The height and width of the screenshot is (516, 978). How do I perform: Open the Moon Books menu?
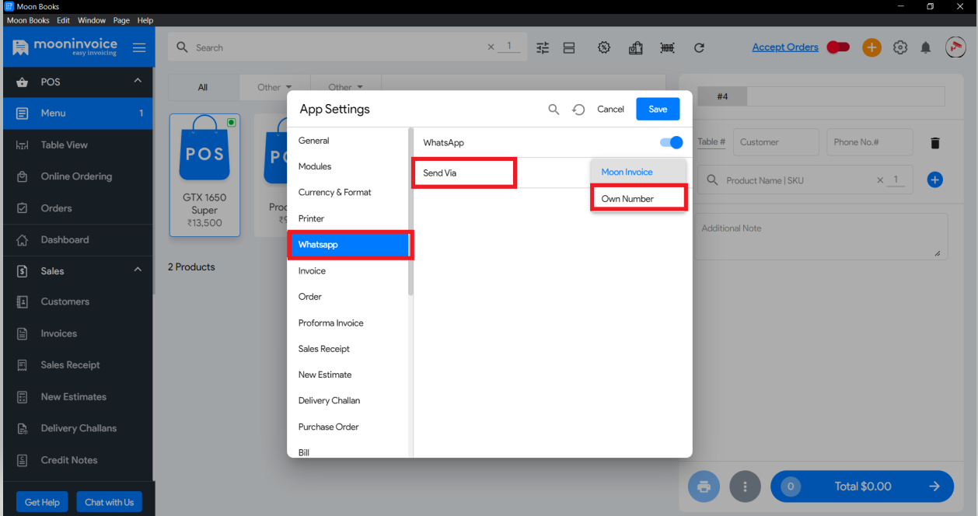click(x=28, y=20)
